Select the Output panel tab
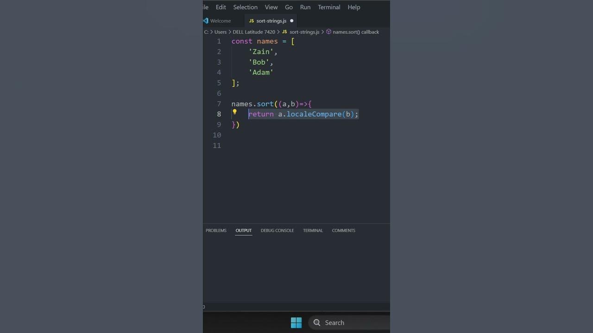This screenshot has width=593, height=333. pos(243,230)
